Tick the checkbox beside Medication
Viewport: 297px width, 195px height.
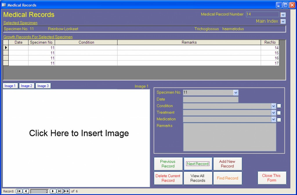pos(279,119)
